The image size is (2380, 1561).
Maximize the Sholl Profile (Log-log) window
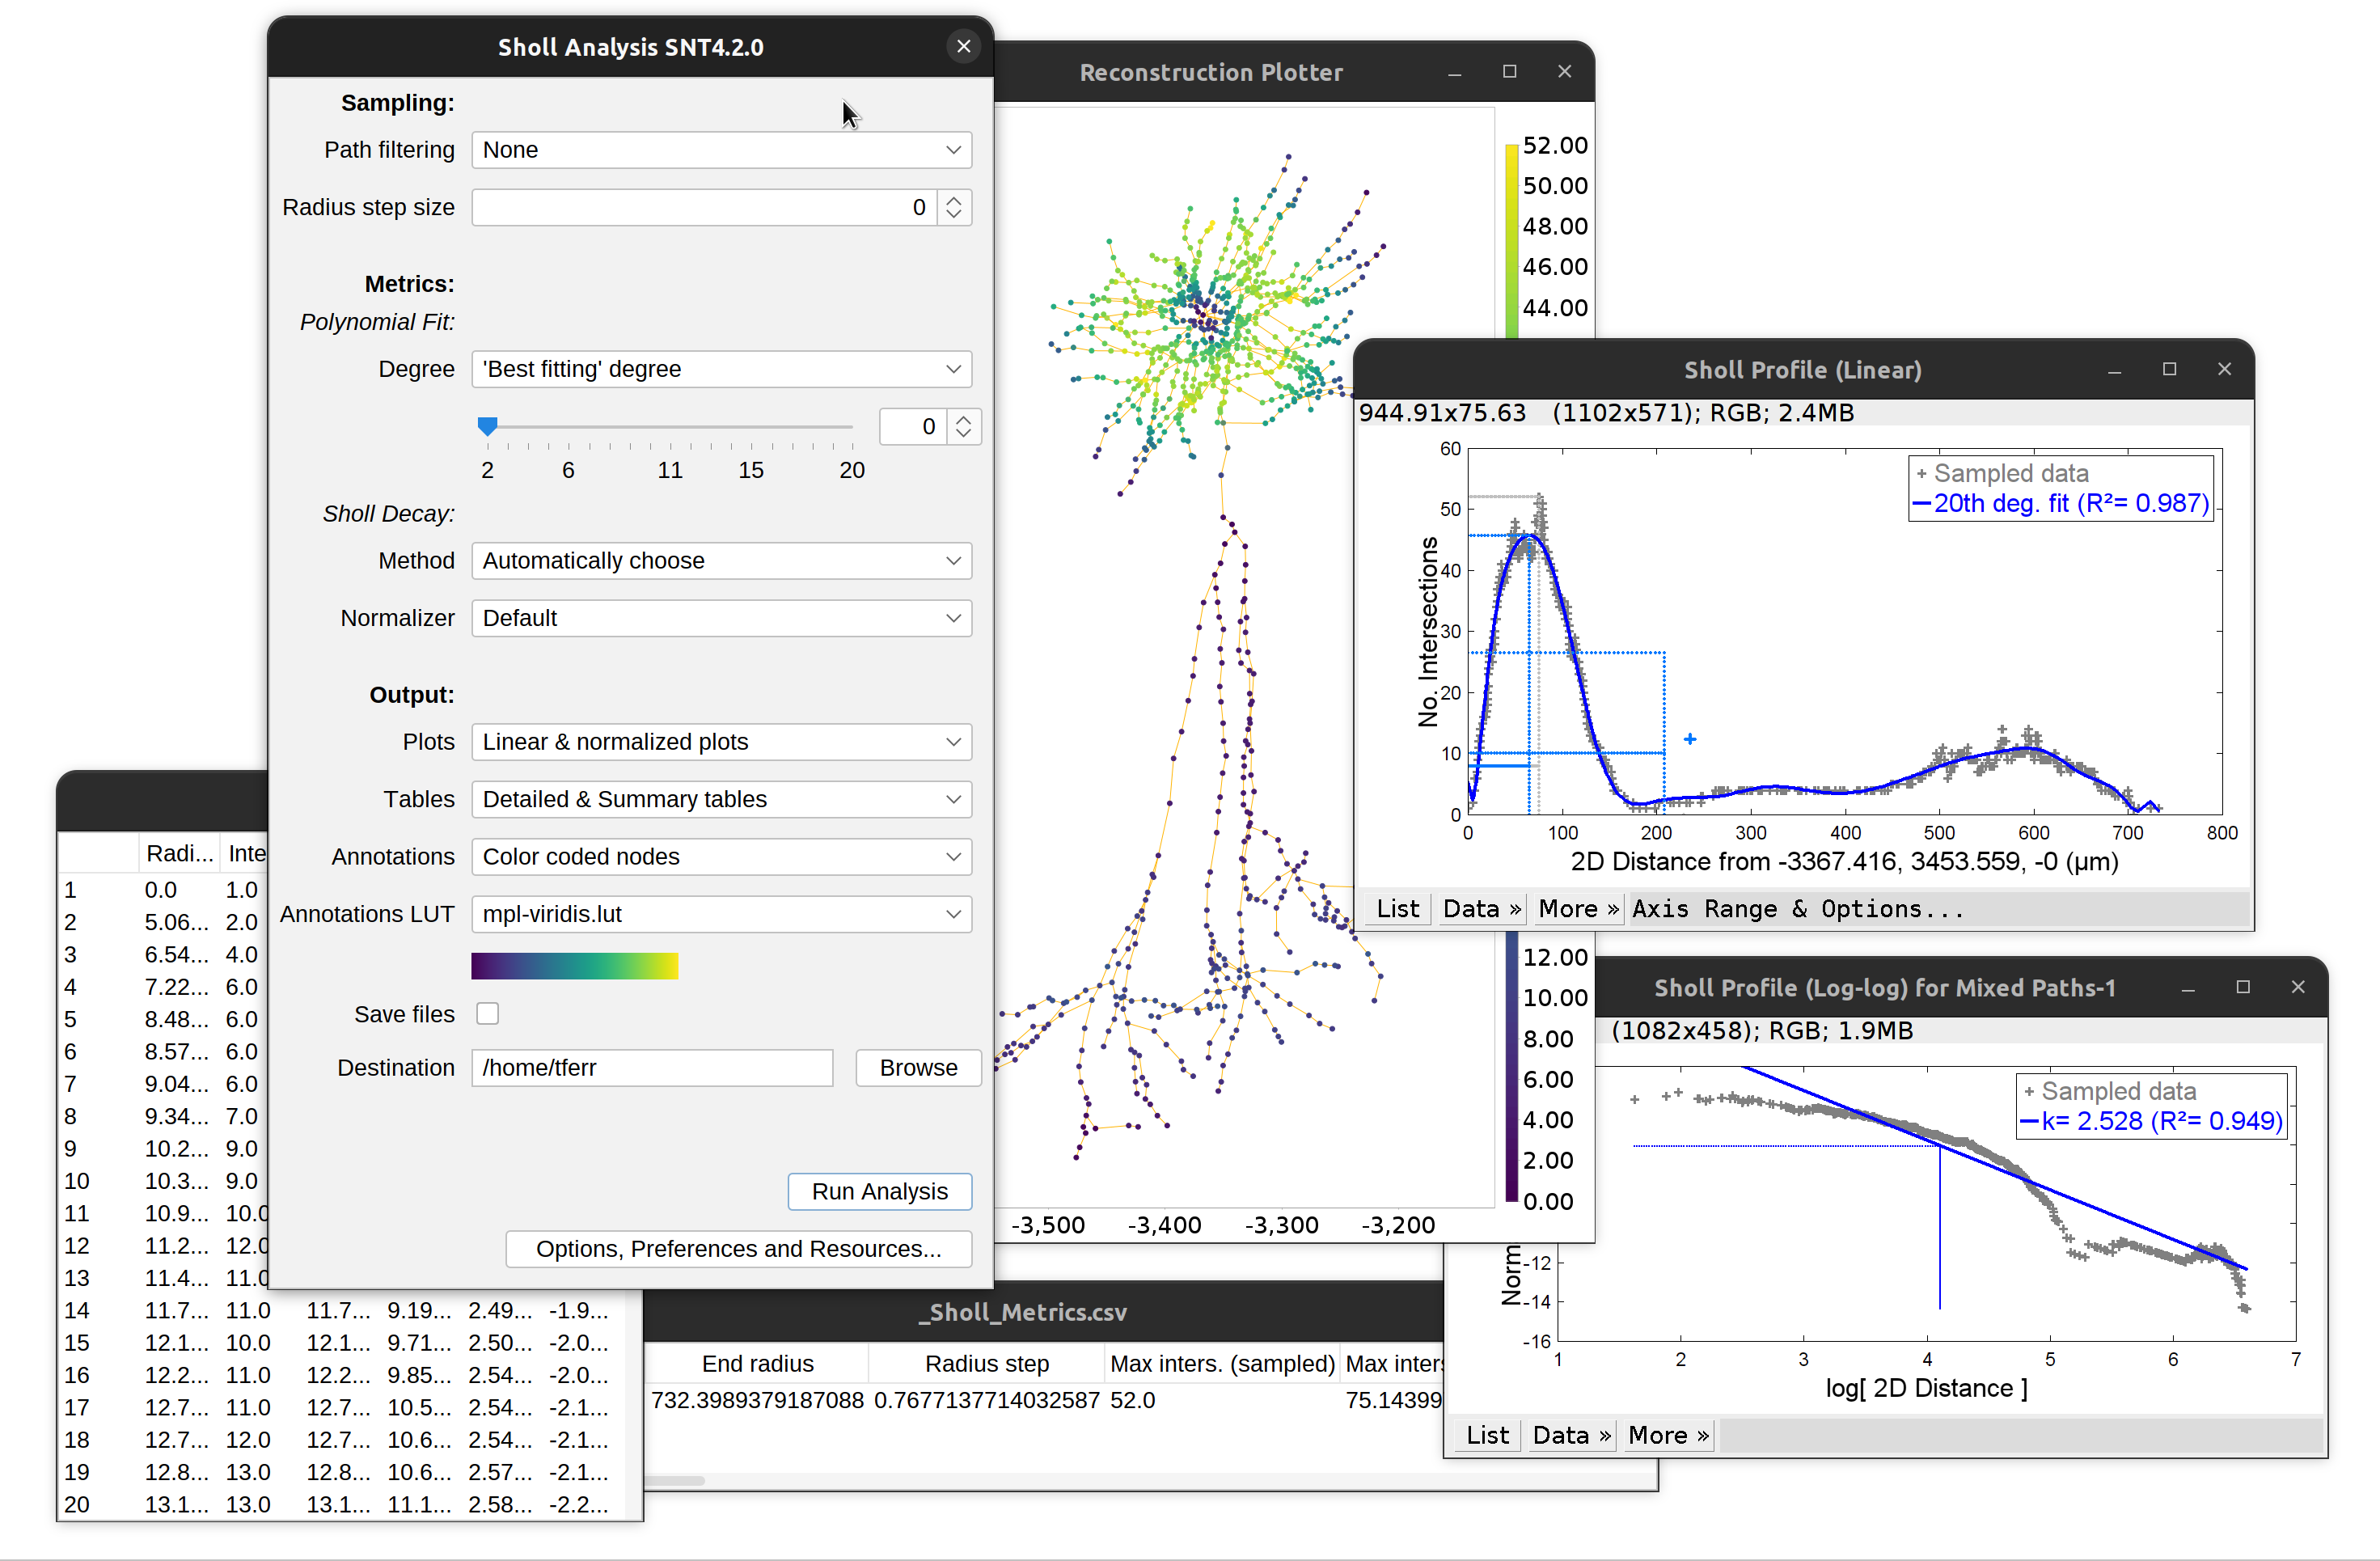2243,987
